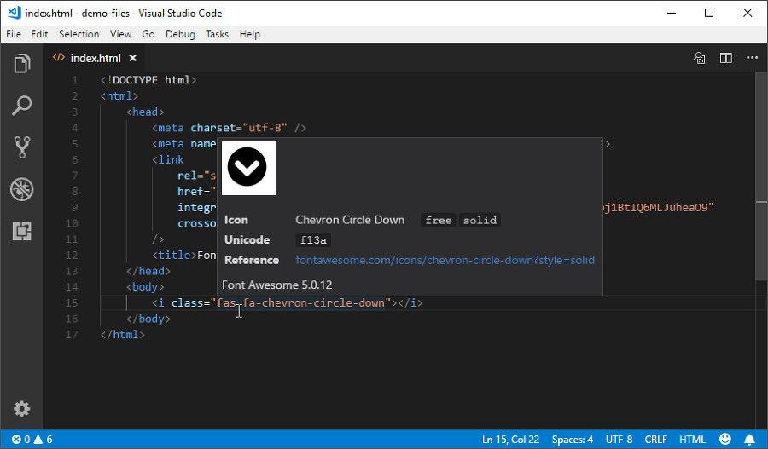Open the Selection menu
Viewport: 768px width, 449px height.
point(79,34)
